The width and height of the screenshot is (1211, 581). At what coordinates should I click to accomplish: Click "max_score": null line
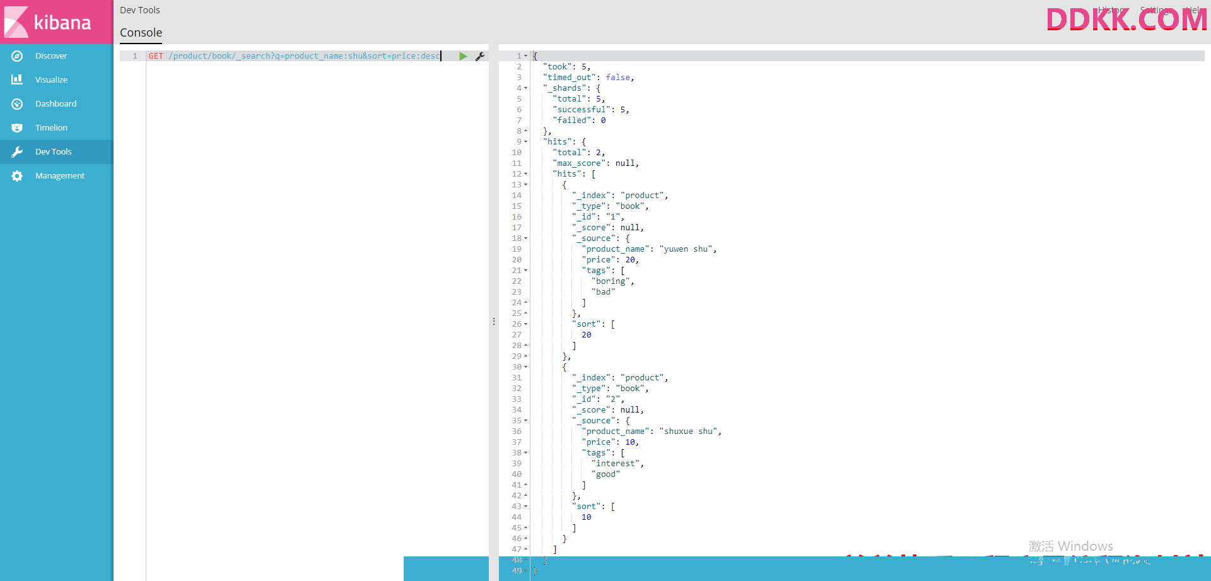point(596,163)
